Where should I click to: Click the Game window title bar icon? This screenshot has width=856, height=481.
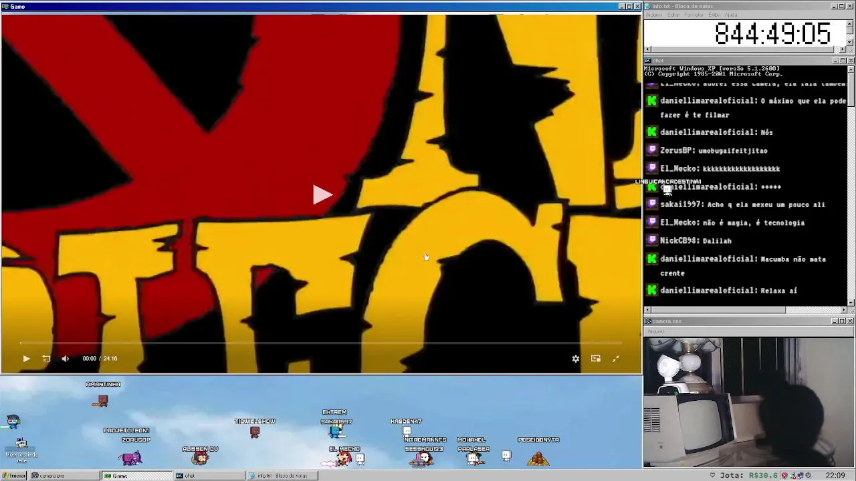(5, 7)
